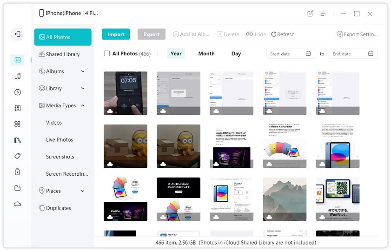Open the Albums section
This screenshot has width=391, height=251.
pos(52,71)
